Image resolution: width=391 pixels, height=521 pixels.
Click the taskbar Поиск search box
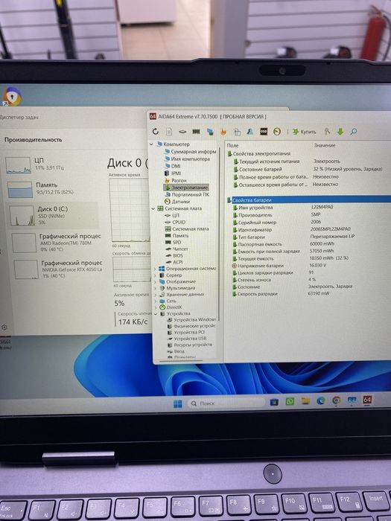(x=226, y=403)
